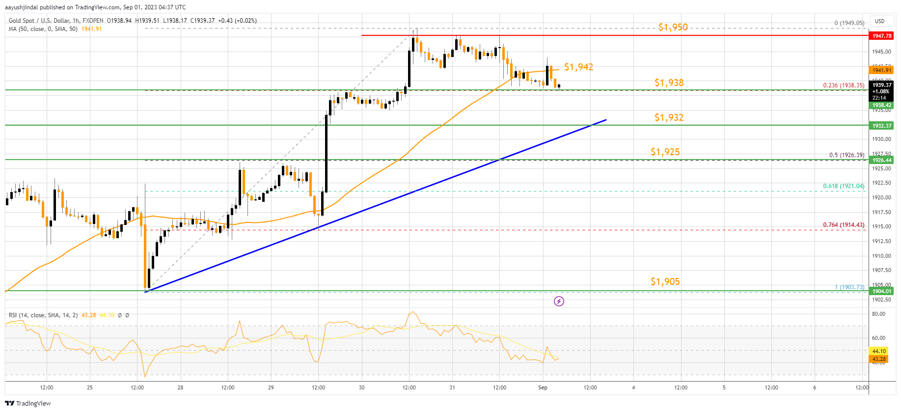Open the TradingView logo link

(x=28, y=403)
